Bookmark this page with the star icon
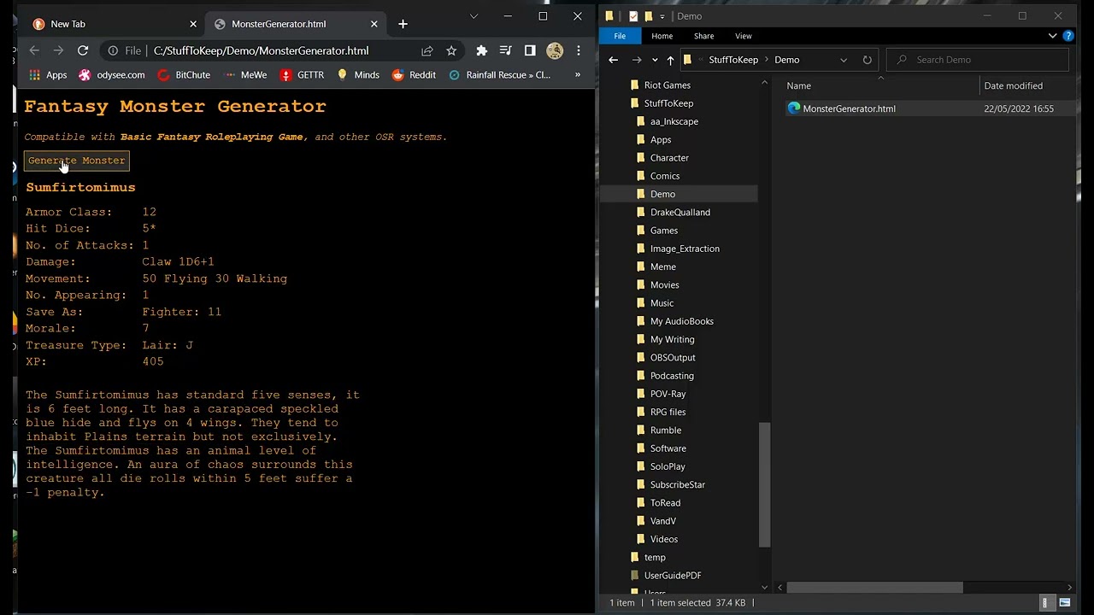Screen dimensions: 1094x615 451,50
